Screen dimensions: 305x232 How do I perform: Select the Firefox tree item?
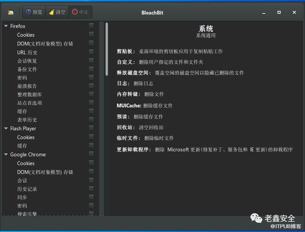tap(18, 26)
